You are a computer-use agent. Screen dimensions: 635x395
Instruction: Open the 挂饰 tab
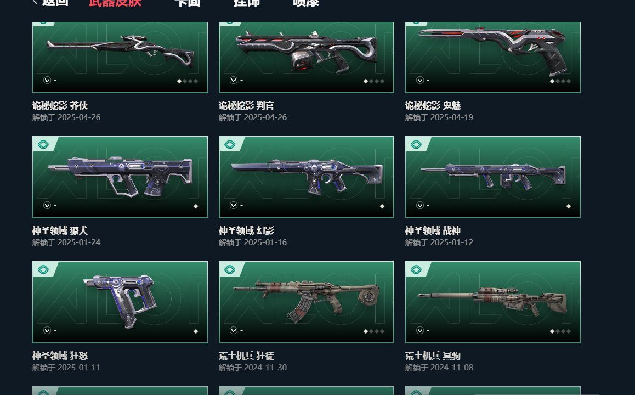pyautogui.click(x=246, y=3)
